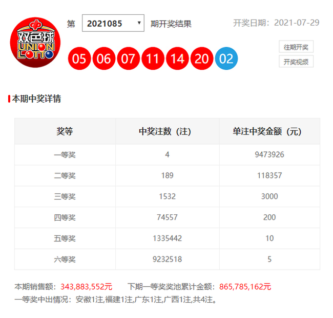Open the issue number 2021085 dropdown
The image size is (333, 318).
[113, 24]
